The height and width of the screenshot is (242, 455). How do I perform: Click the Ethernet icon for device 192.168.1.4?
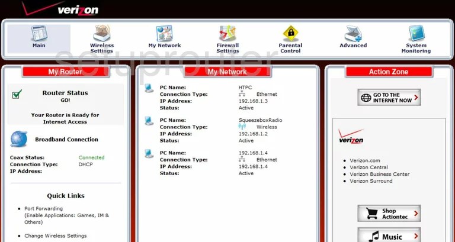tap(242, 159)
